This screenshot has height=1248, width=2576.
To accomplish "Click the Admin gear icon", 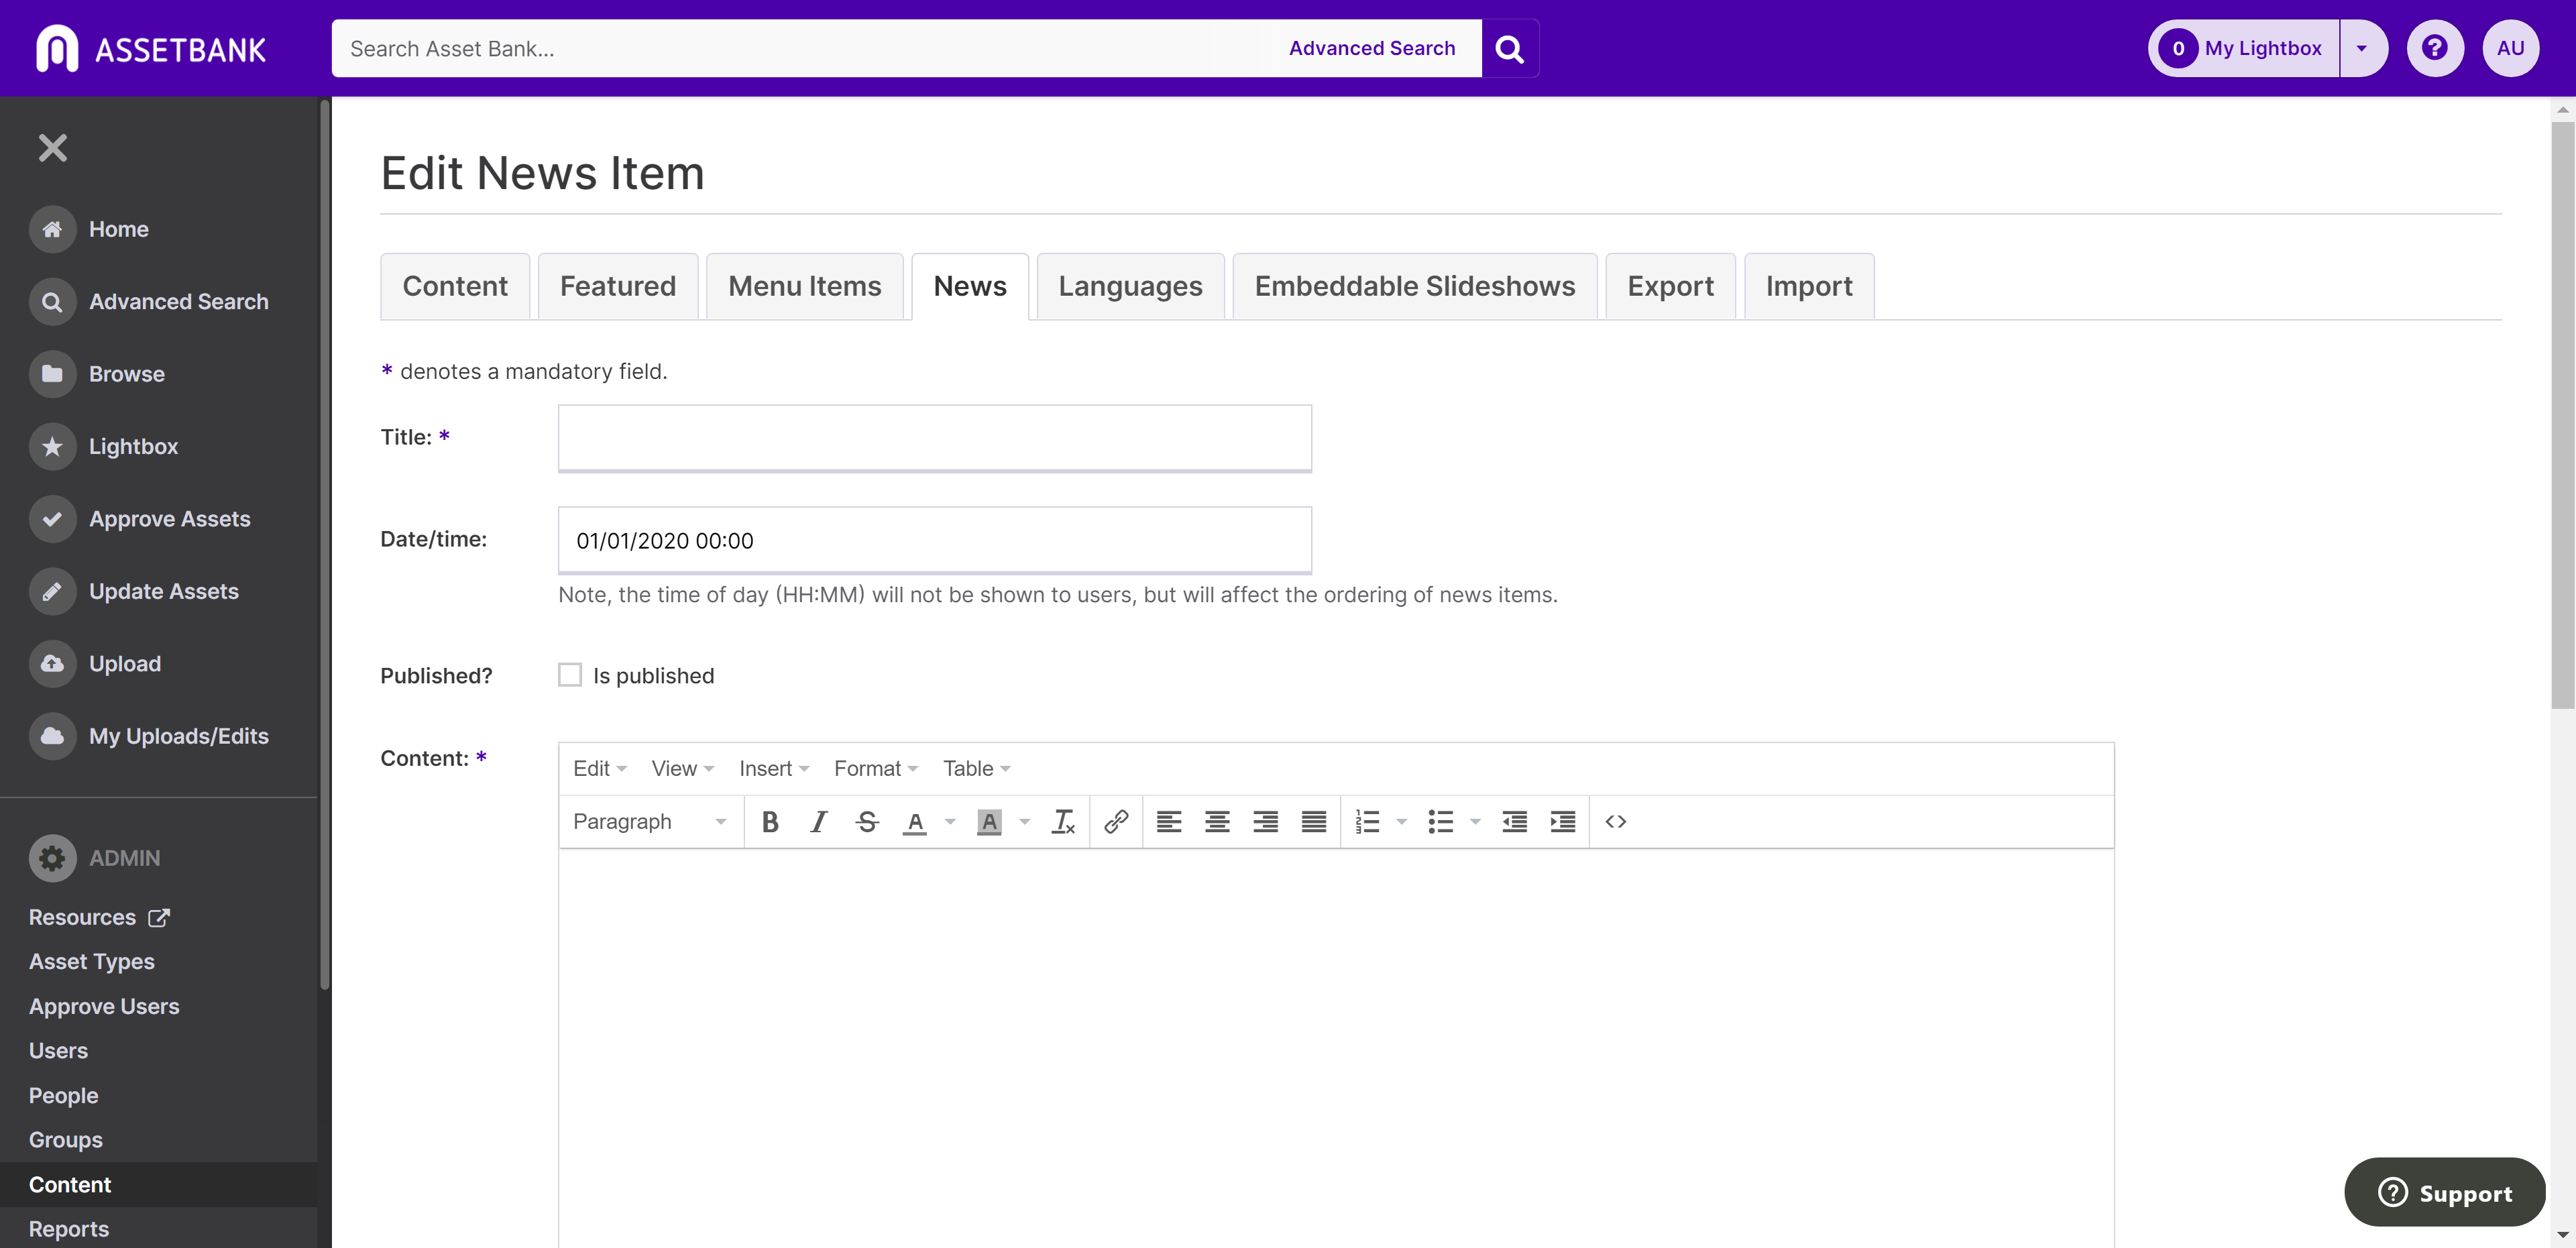I will click(x=53, y=858).
